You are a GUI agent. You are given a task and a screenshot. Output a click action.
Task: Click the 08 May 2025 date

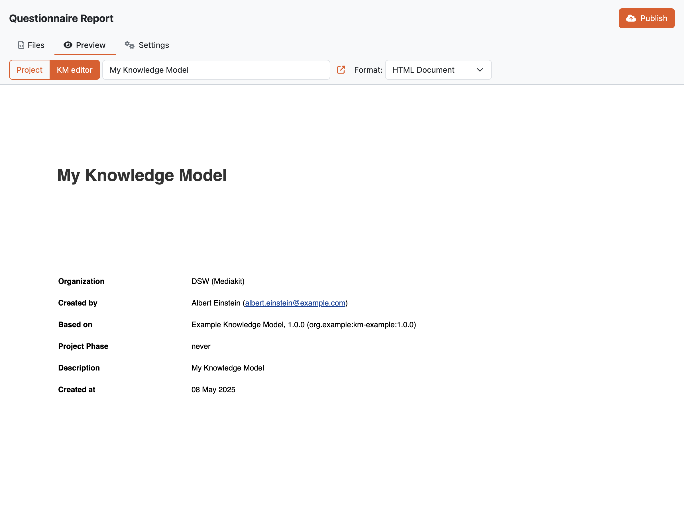pyautogui.click(x=213, y=390)
